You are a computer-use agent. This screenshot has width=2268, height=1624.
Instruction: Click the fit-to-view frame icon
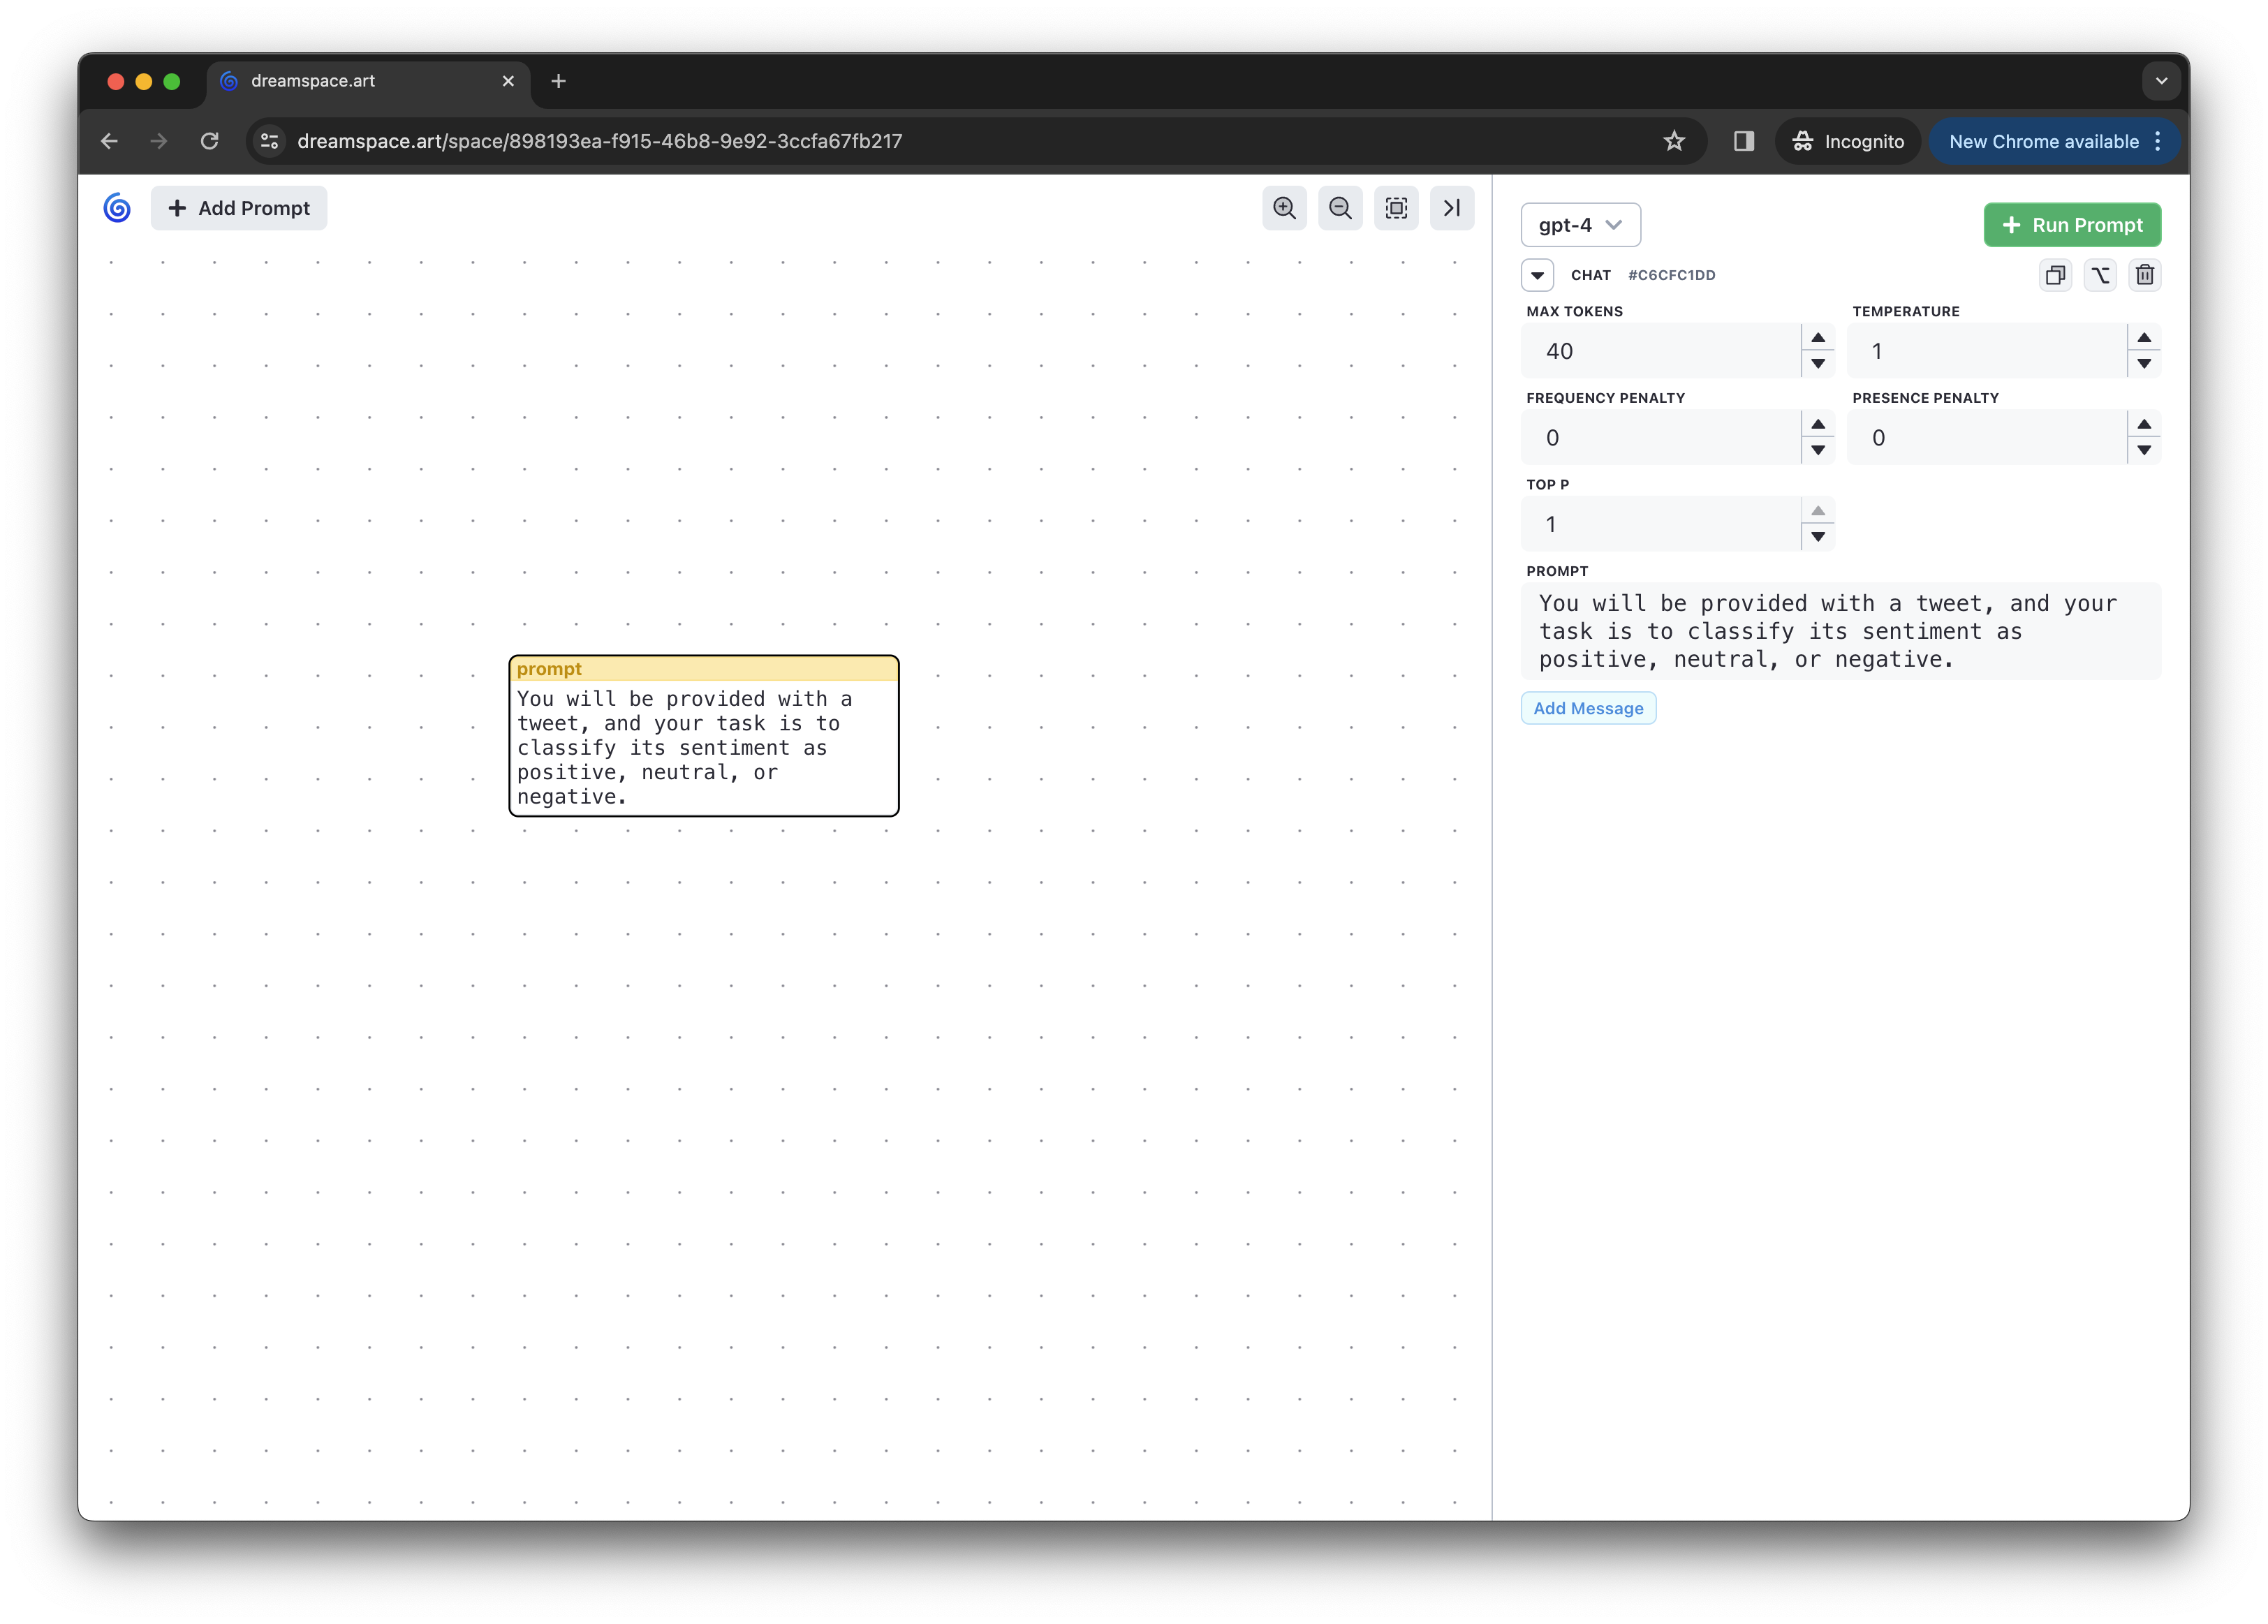1396,208
